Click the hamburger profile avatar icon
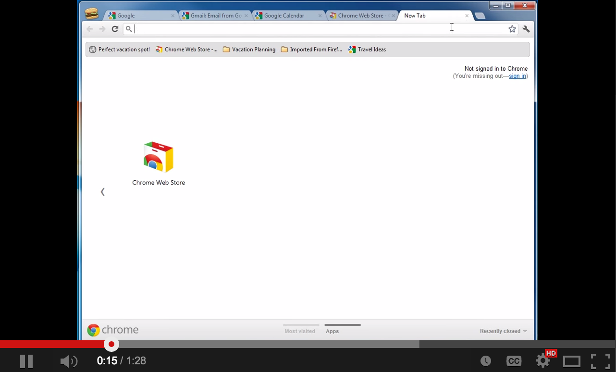616x372 pixels. (91, 14)
